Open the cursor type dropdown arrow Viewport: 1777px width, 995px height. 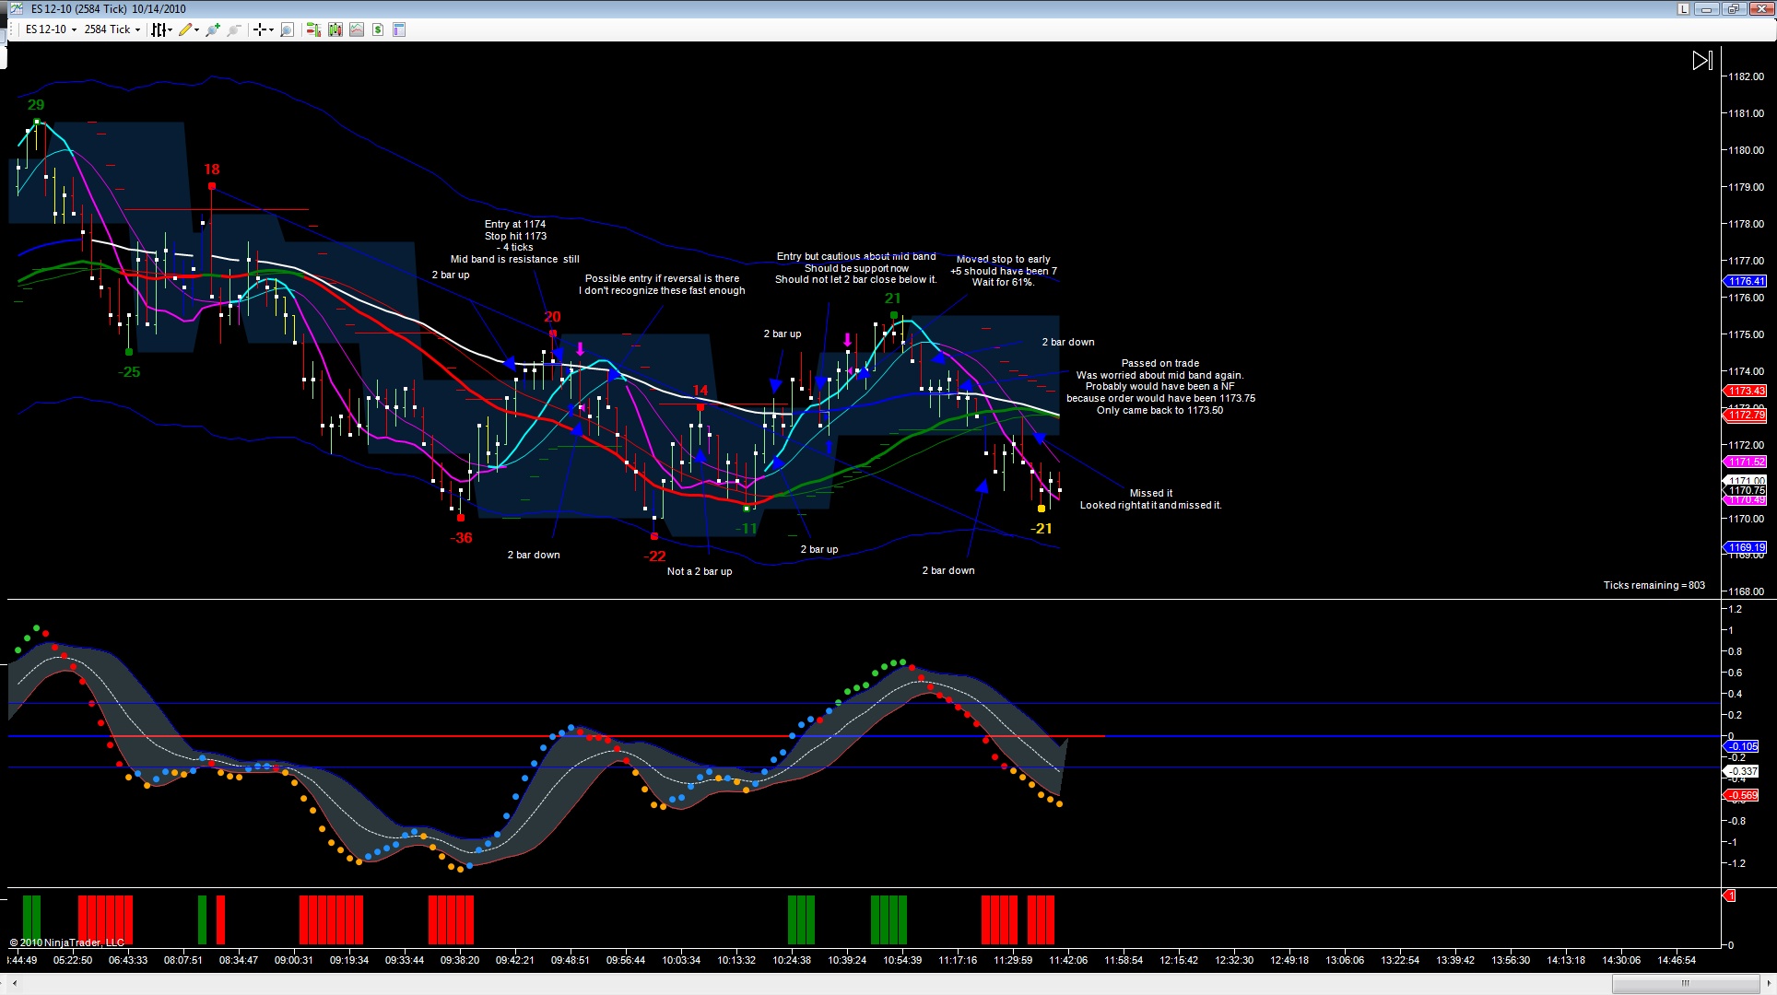click(x=271, y=29)
